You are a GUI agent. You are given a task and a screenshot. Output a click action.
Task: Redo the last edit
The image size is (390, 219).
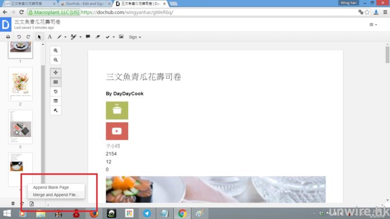28,37
